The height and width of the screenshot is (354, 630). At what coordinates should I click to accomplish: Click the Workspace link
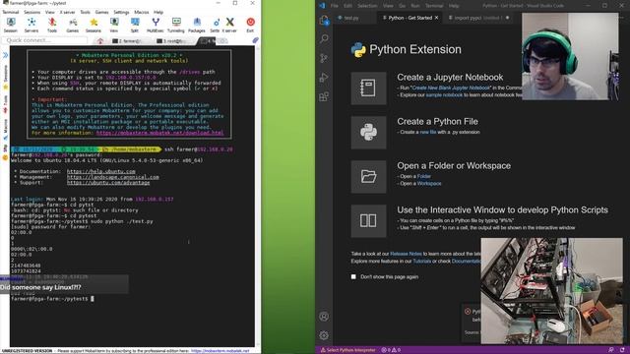pyautogui.click(x=429, y=184)
